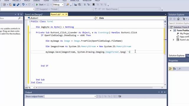Expand the Form1.vb node
189x106 pixels.
(x=173, y=40)
